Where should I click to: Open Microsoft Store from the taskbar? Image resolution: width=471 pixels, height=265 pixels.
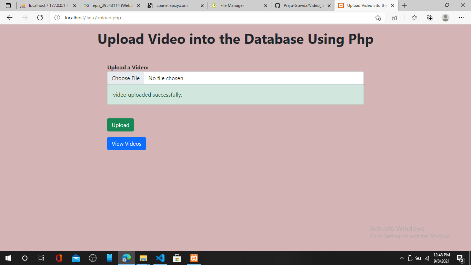pyautogui.click(x=177, y=258)
